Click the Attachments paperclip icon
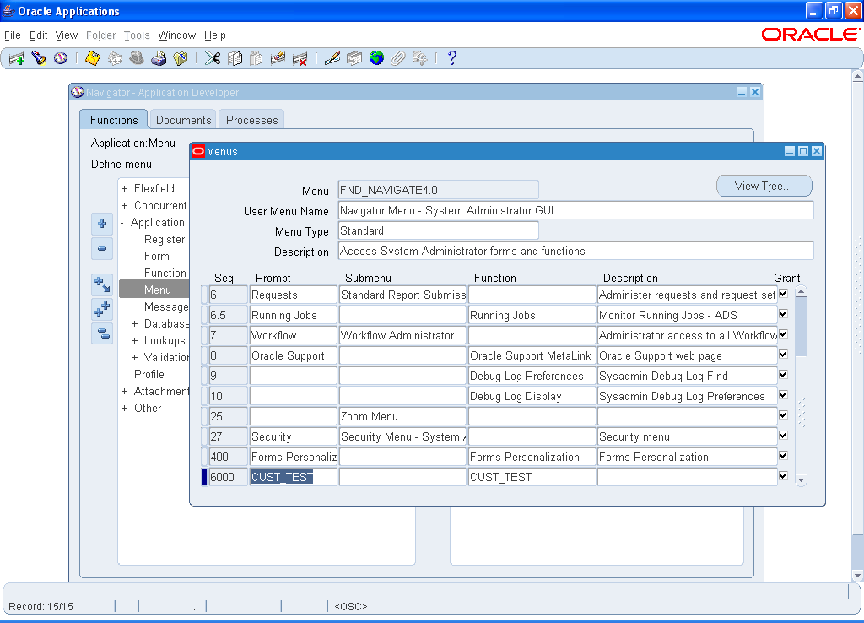This screenshot has height=623, width=864. point(397,58)
